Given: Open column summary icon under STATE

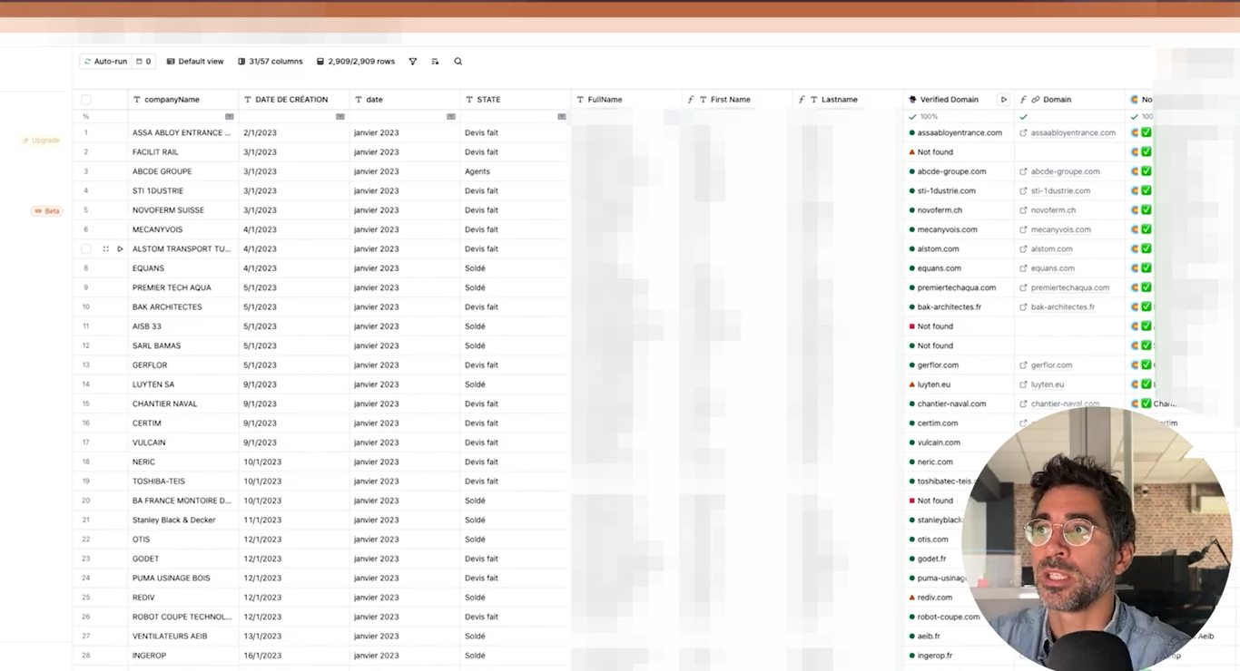Looking at the screenshot, I should coord(561,117).
